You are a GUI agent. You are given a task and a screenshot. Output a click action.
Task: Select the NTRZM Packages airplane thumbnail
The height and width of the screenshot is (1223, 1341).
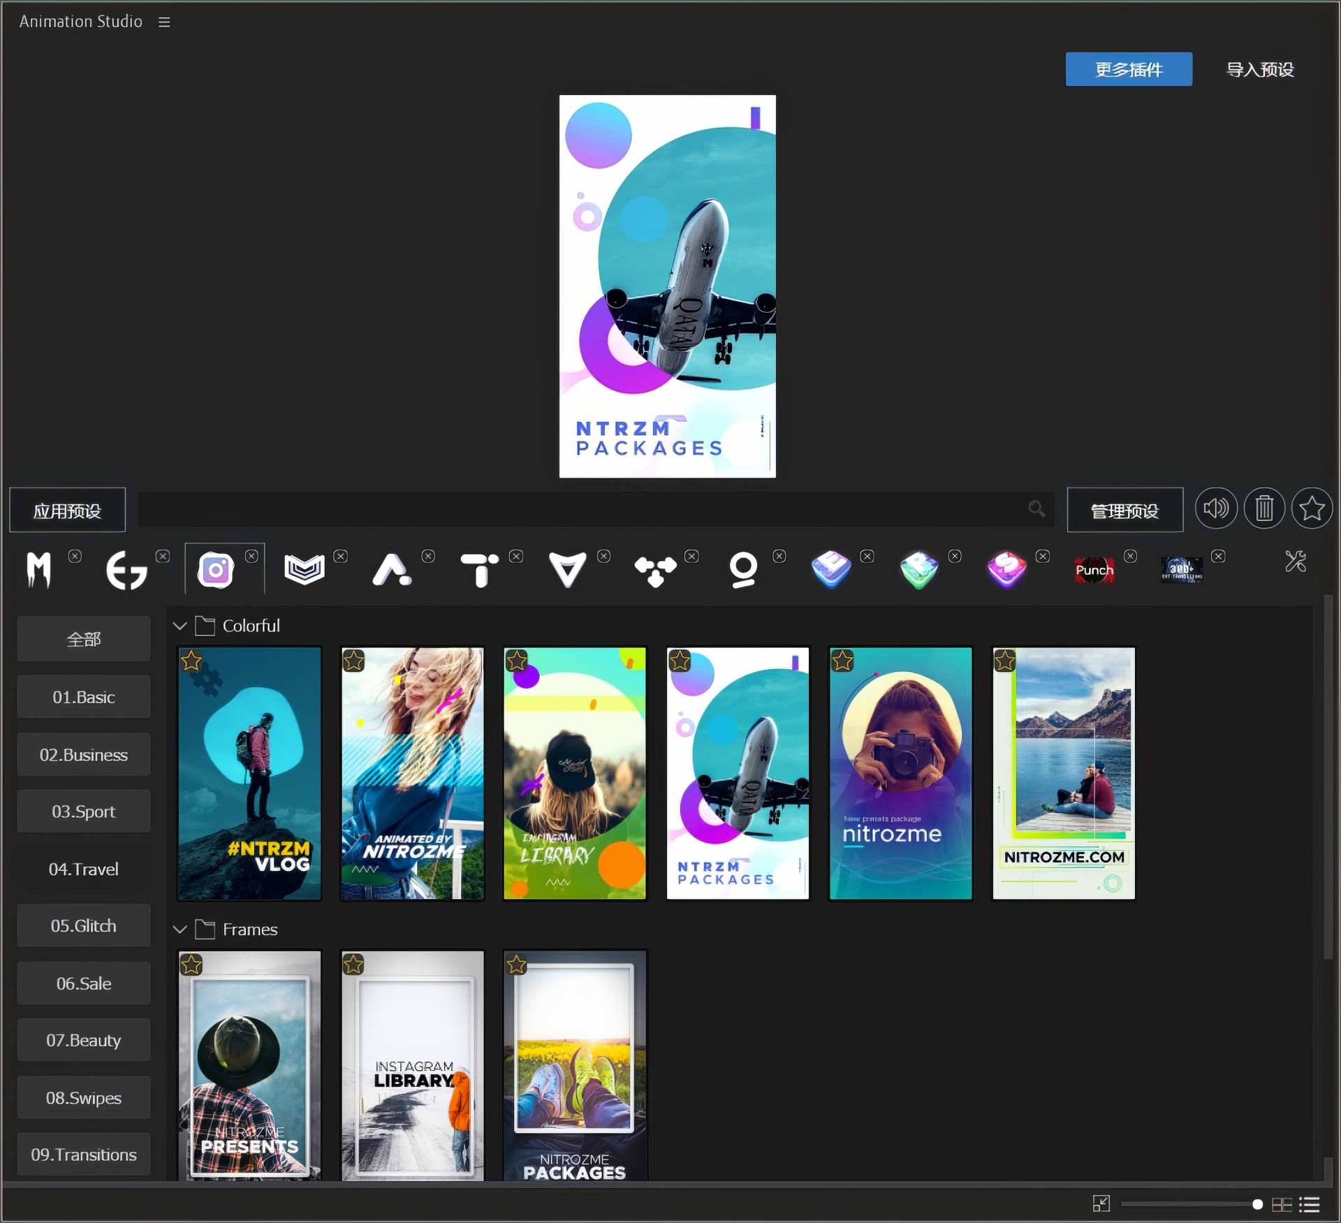coord(738,774)
